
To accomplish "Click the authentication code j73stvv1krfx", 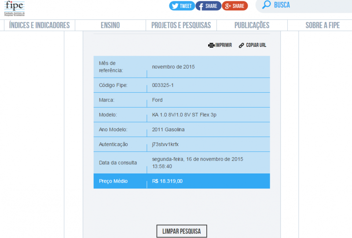I will (x=165, y=144).
